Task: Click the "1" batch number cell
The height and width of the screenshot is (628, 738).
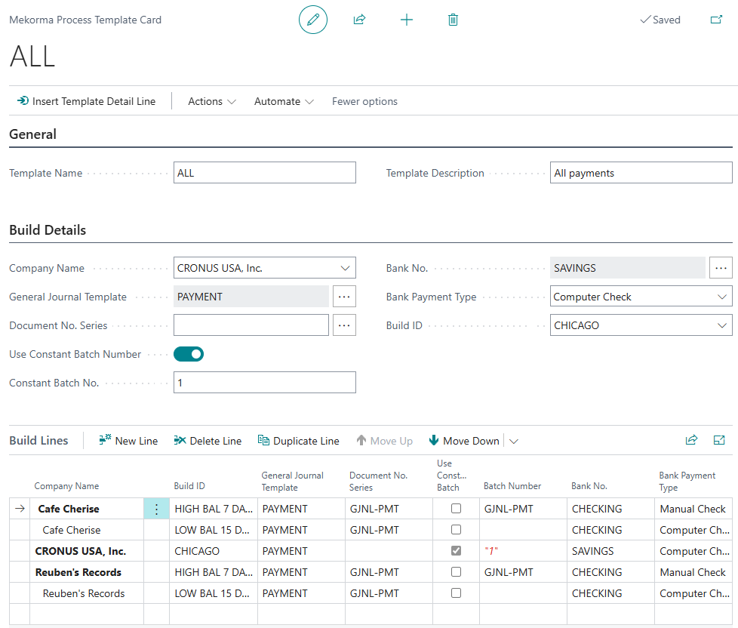Action: pyautogui.click(x=523, y=551)
